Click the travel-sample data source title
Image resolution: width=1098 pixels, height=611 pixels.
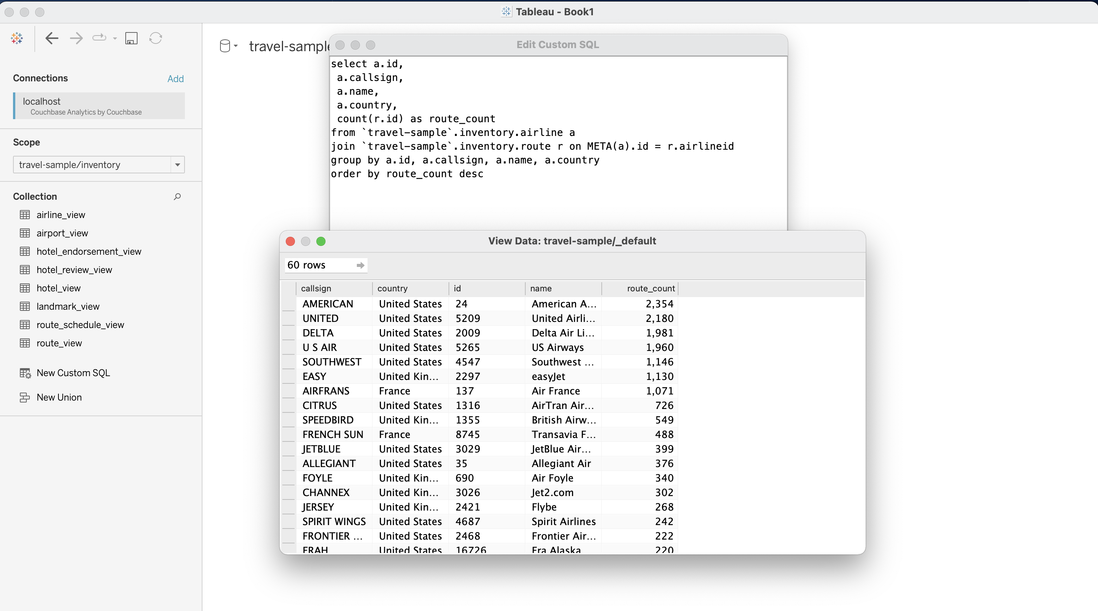click(x=289, y=46)
